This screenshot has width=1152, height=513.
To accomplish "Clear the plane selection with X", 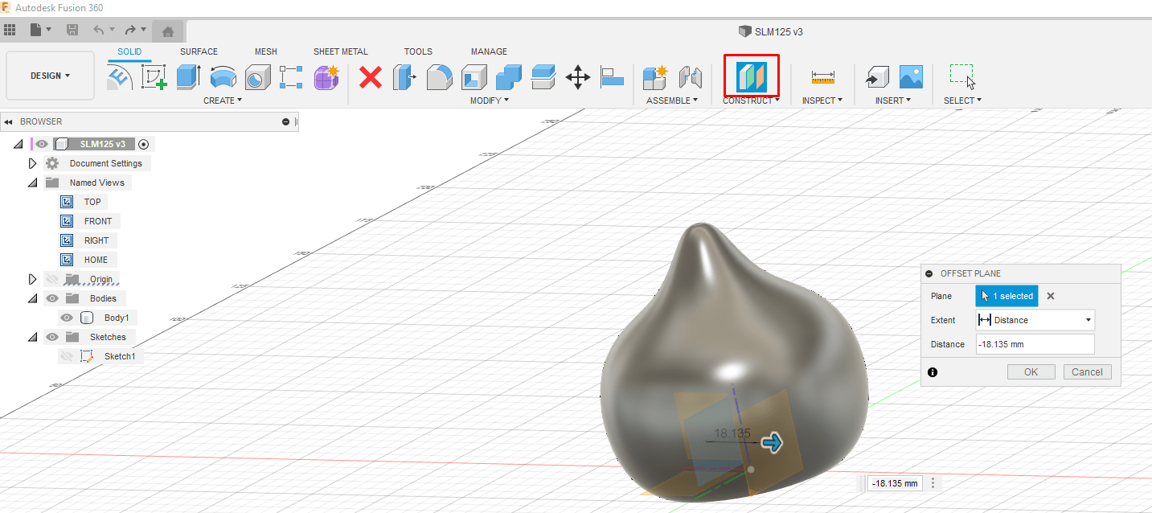I will click(1050, 296).
